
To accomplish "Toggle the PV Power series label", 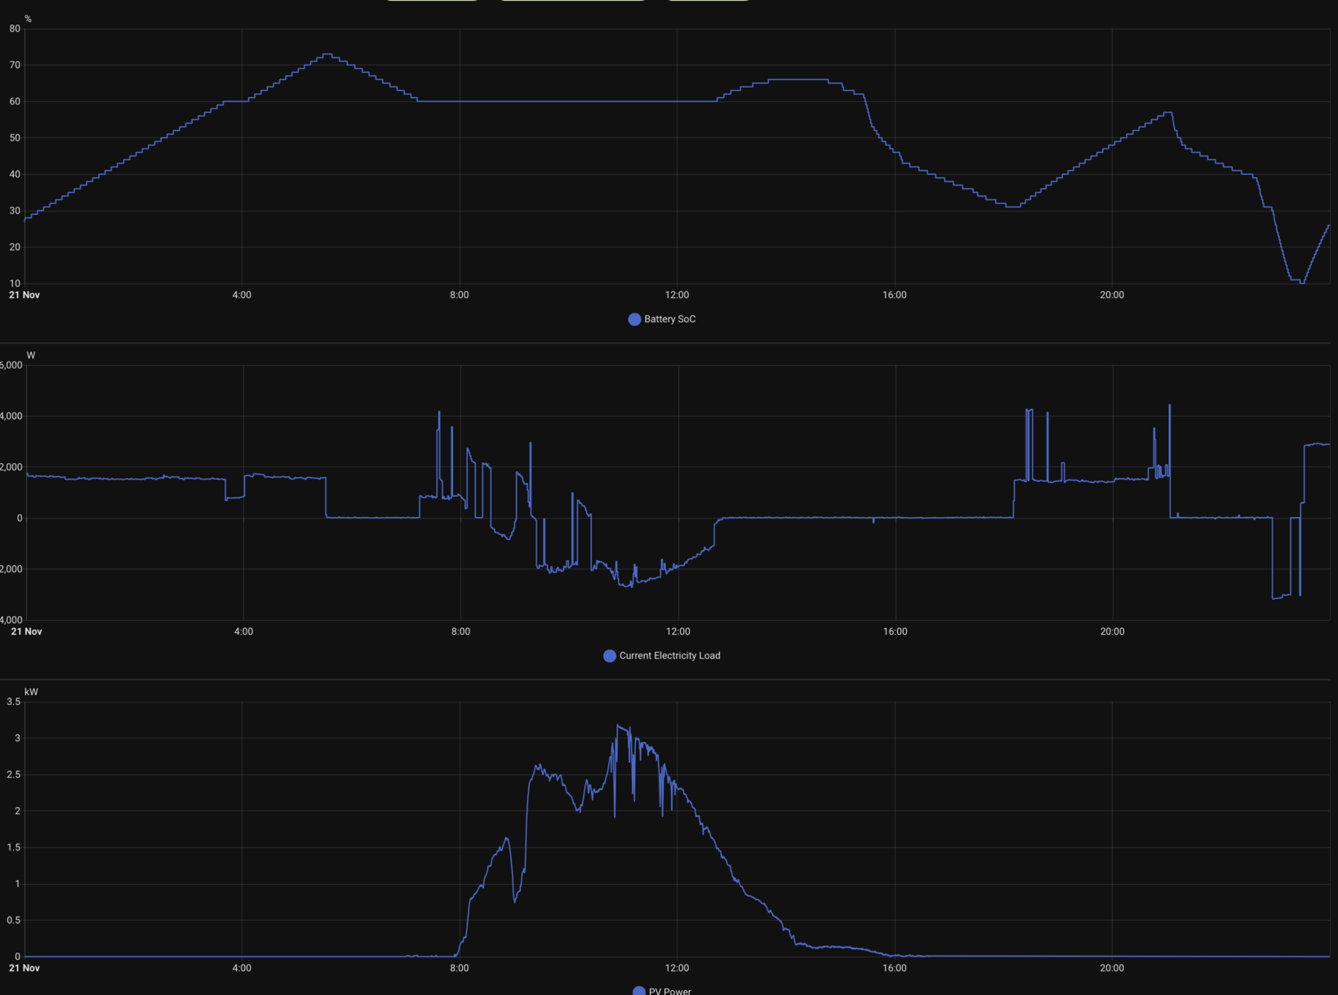I will (x=669, y=991).
